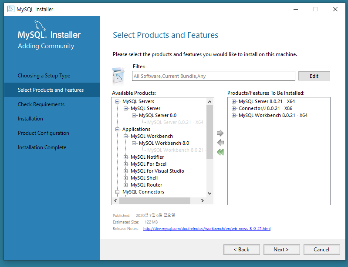Select greyed MySQL Workbench 8.0.21 available item
The height and width of the screenshot is (267, 348).
(x=176, y=150)
